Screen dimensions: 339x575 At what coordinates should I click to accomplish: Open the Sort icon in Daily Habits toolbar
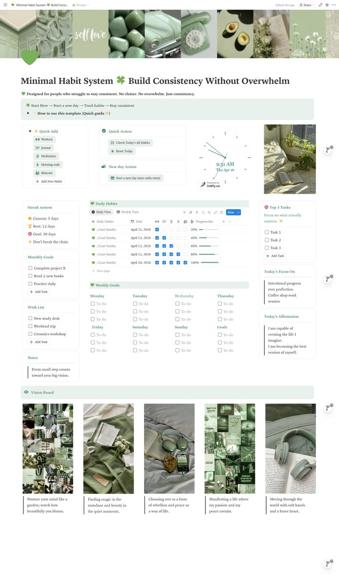tap(191, 212)
